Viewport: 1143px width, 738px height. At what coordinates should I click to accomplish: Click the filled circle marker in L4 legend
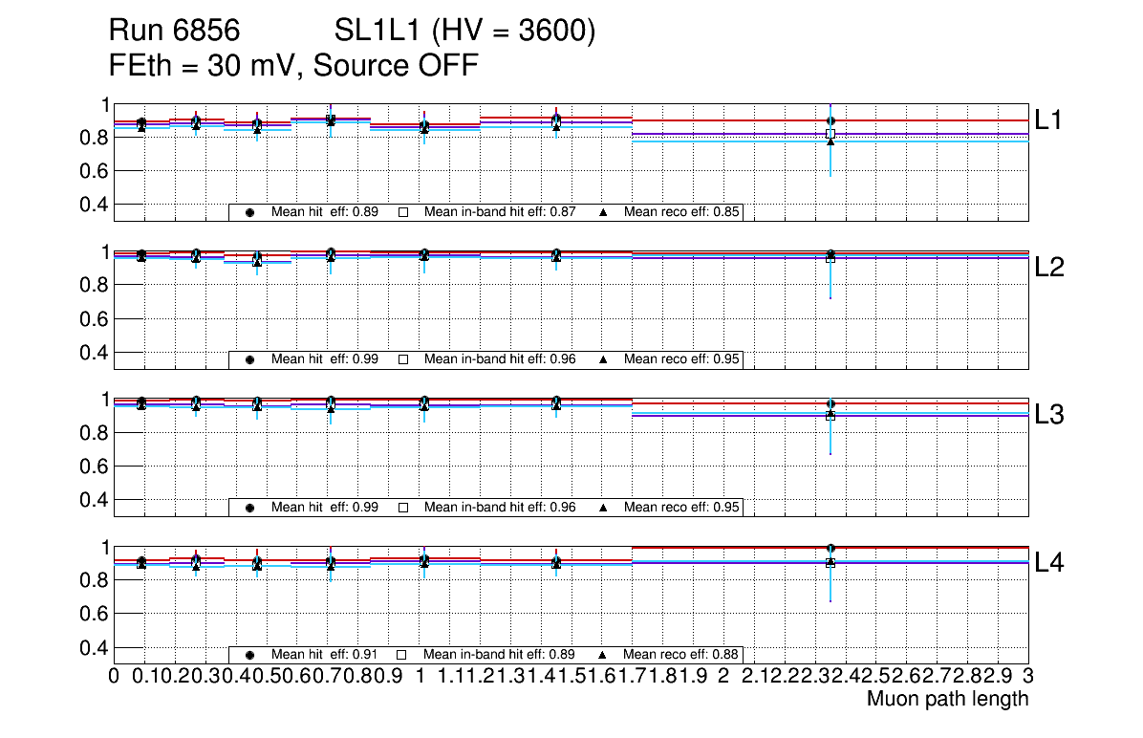[249, 655]
